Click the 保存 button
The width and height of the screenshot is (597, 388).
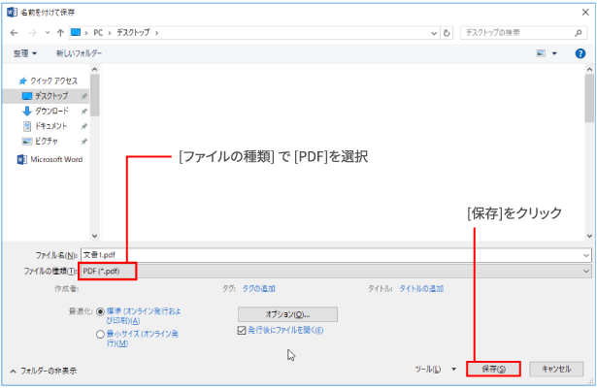(x=493, y=369)
